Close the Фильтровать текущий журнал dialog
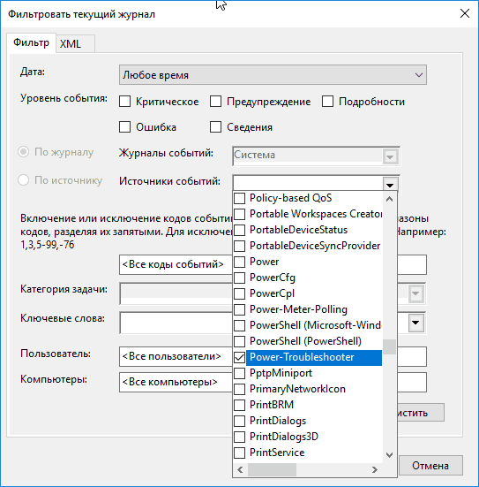 pos(465,13)
